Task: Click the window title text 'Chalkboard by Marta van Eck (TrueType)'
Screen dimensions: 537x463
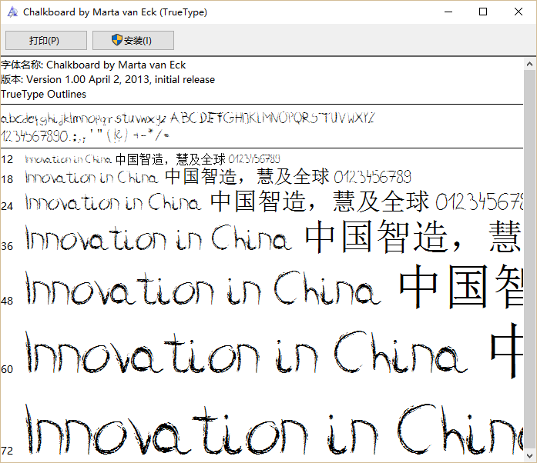Action: [115, 12]
